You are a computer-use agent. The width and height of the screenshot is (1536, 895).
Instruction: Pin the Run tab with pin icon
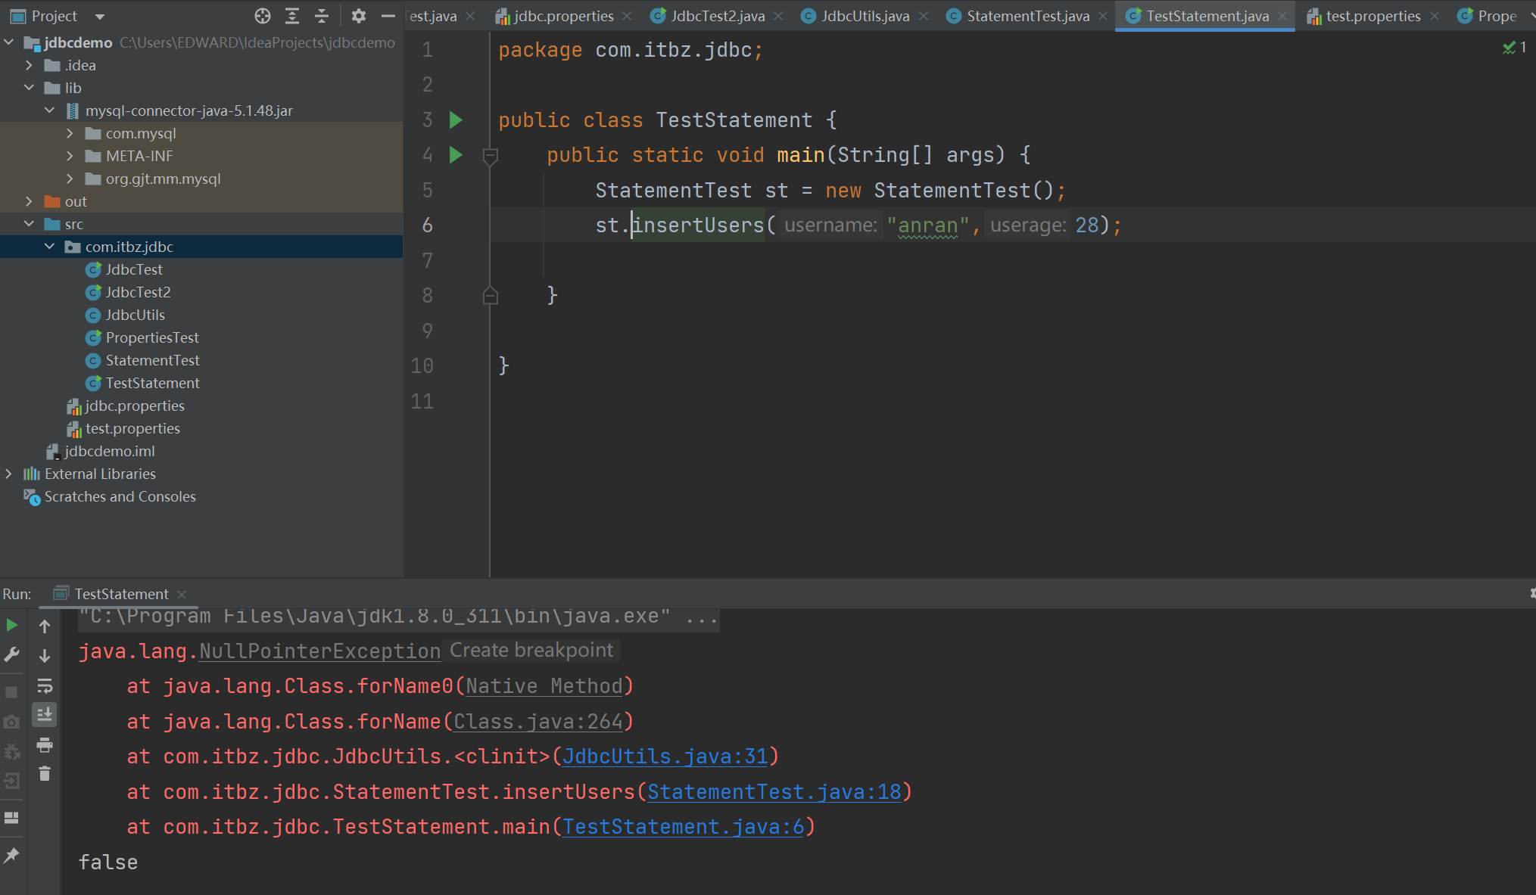(x=11, y=855)
